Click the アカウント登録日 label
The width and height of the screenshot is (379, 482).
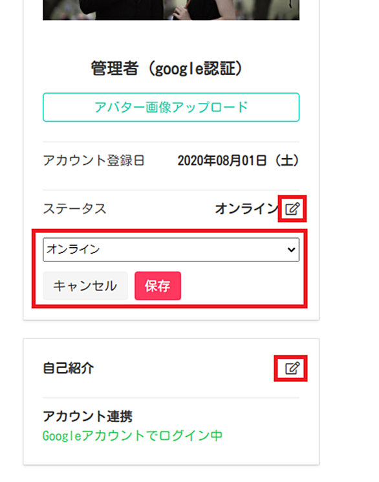(x=94, y=160)
